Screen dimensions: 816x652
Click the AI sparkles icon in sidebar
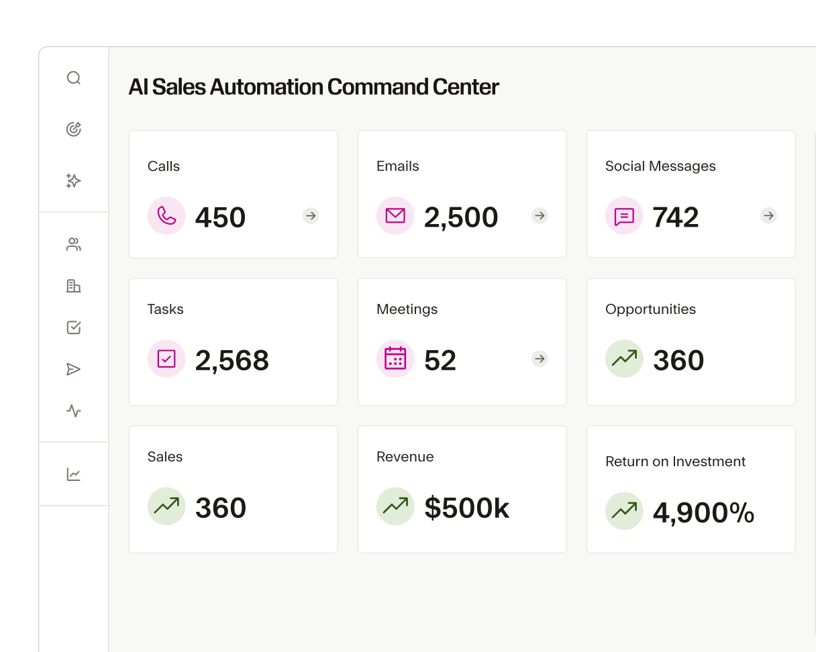click(74, 180)
